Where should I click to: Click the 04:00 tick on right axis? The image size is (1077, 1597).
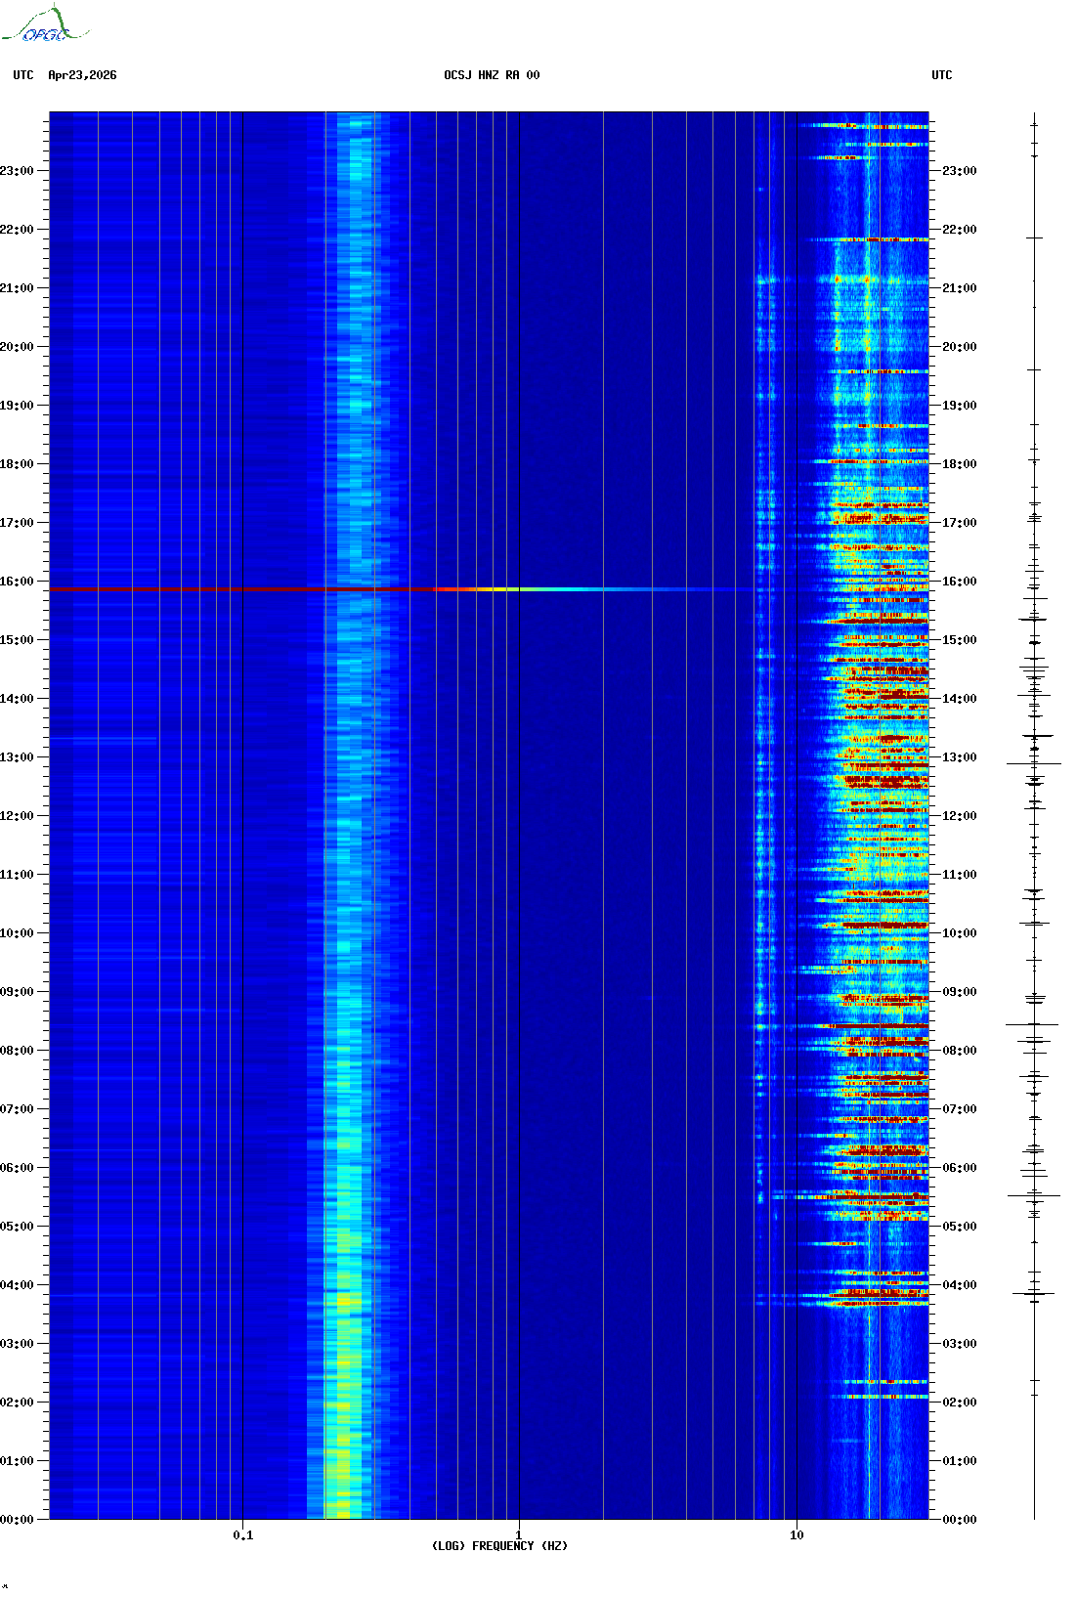[959, 1285]
